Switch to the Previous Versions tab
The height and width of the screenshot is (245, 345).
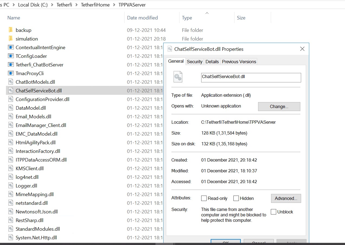pos(239,62)
